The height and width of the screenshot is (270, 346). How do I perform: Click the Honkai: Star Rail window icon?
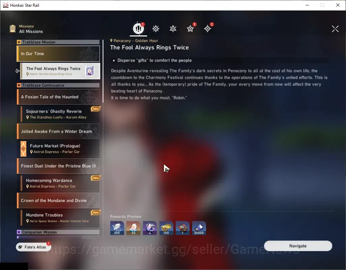5,5
